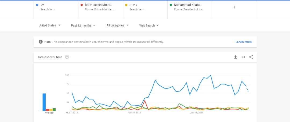This screenshot has width=290, height=122.
Task: Edit the yellow search term card
Action: pos(145,7)
